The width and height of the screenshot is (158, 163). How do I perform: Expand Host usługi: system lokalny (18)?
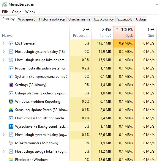pos(4,52)
